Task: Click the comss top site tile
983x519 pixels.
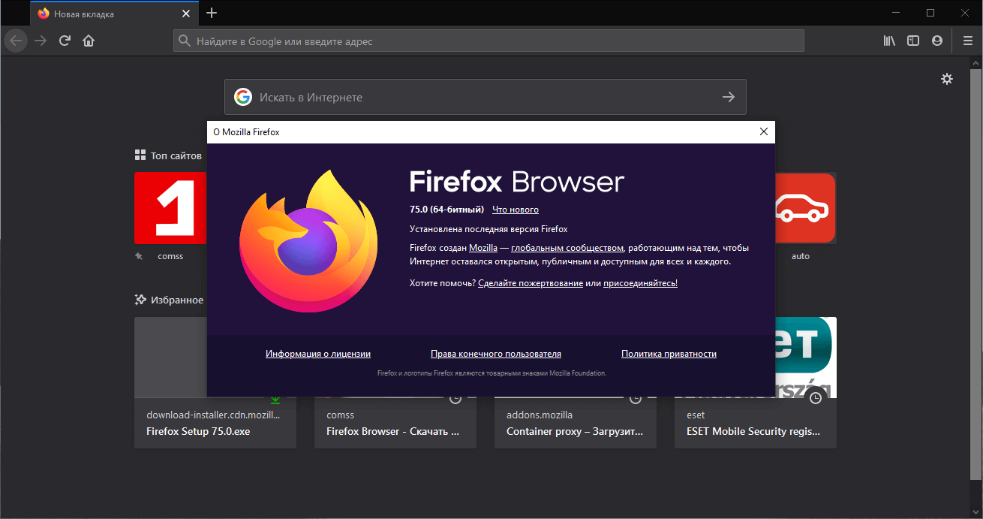Action: pos(170,208)
